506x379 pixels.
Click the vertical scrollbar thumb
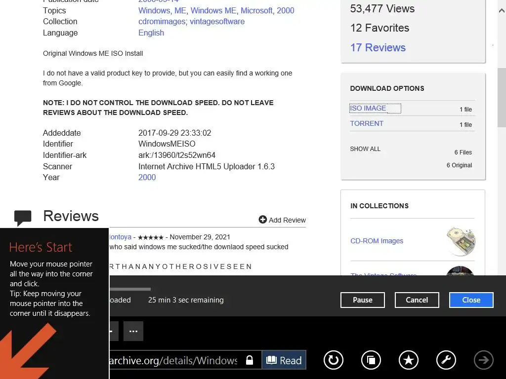click(502, 98)
